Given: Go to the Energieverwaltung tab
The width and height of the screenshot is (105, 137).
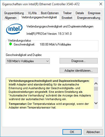Looking at the screenshot, I should [x=89, y=18].
